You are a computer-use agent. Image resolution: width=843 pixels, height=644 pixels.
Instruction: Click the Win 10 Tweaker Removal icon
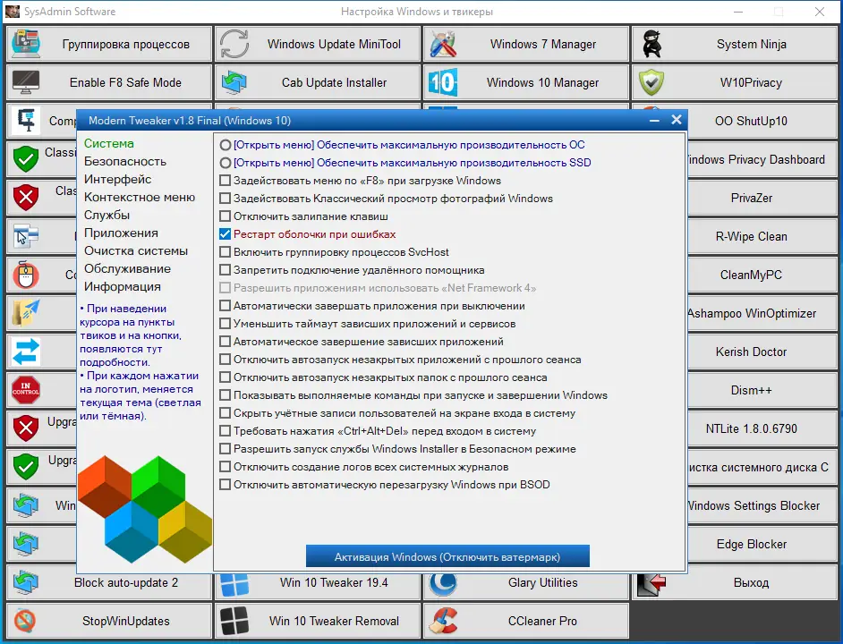coord(235,620)
